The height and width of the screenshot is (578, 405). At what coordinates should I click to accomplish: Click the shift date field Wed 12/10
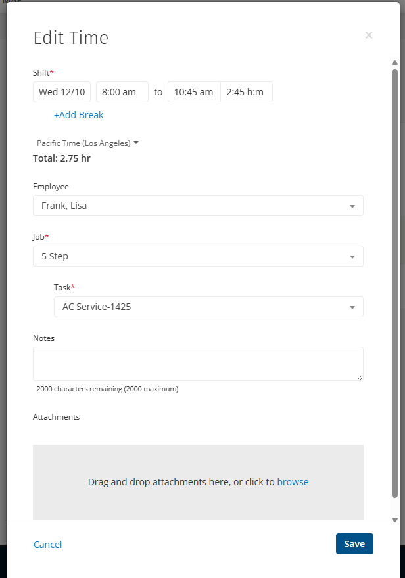62,92
